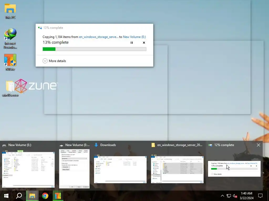This screenshot has height=201, width=269.
Task: Show hidden system tray icons
Action: click(x=222, y=196)
